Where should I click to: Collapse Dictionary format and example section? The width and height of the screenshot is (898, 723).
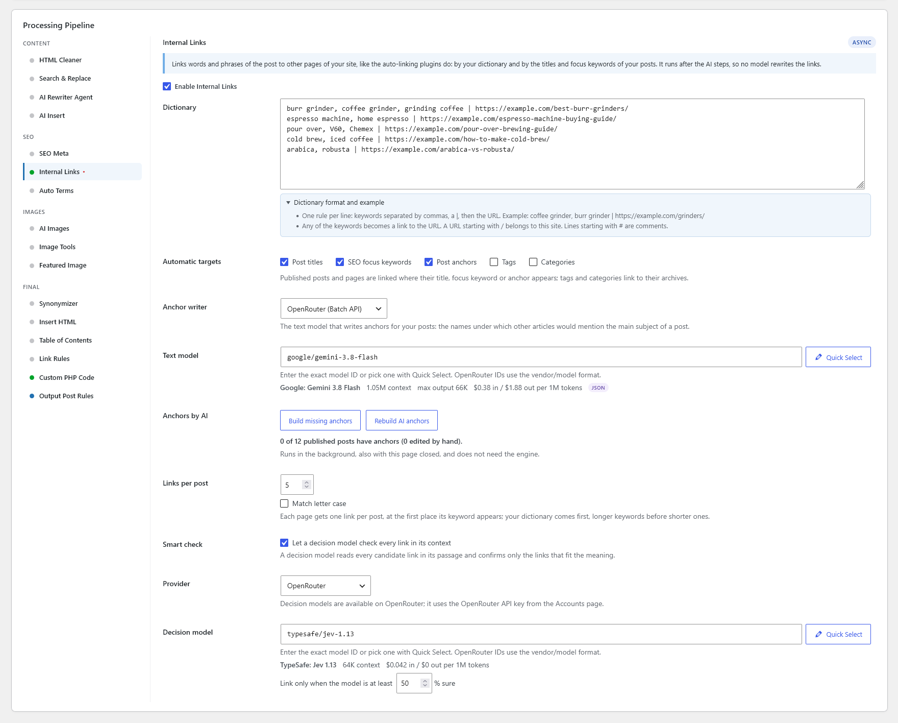tap(335, 203)
